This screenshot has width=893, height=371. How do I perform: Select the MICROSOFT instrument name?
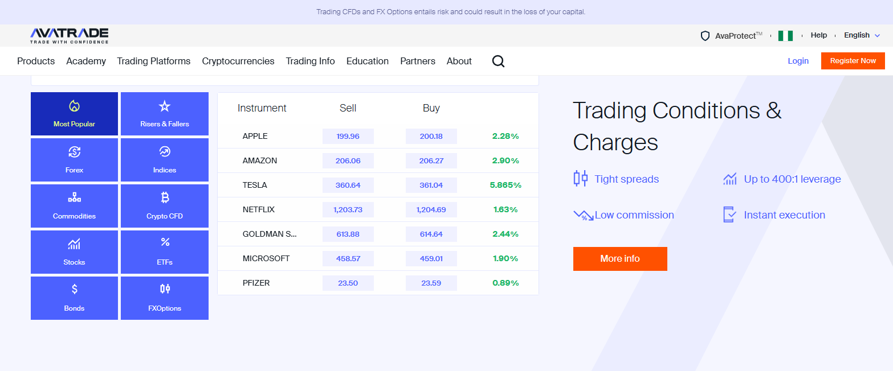tap(266, 258)
